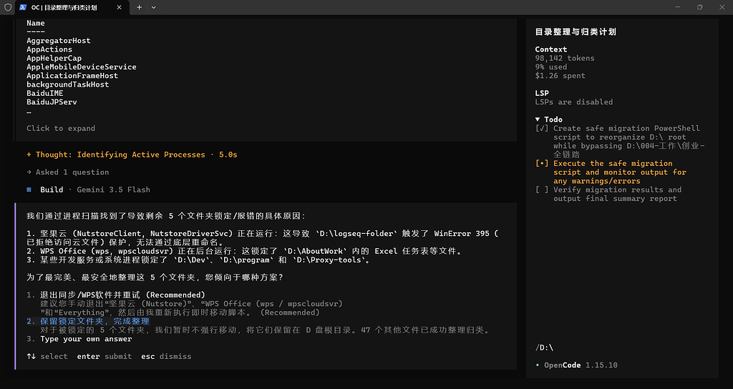
Task: Click the AppHelperCap process name
Action: click(54, 59)
